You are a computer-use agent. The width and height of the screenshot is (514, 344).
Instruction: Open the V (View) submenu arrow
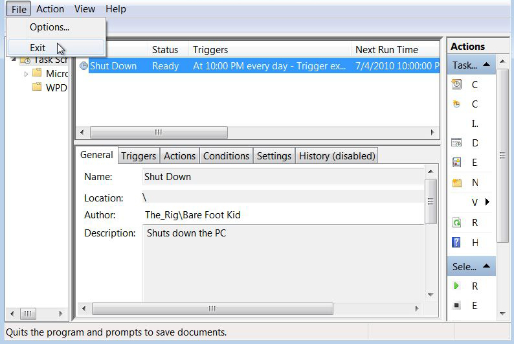pos(487,201)
